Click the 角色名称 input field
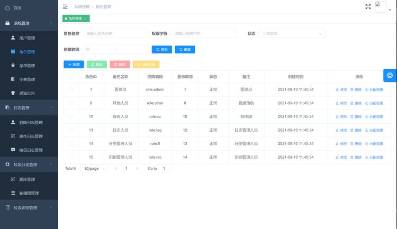This screenshot has width=397, height=229. pyautogui.click(x=116, y=33)
